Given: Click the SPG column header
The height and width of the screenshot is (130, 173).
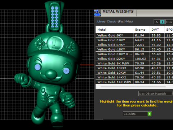Looking at the screenshot, I should tap(169, 30).
